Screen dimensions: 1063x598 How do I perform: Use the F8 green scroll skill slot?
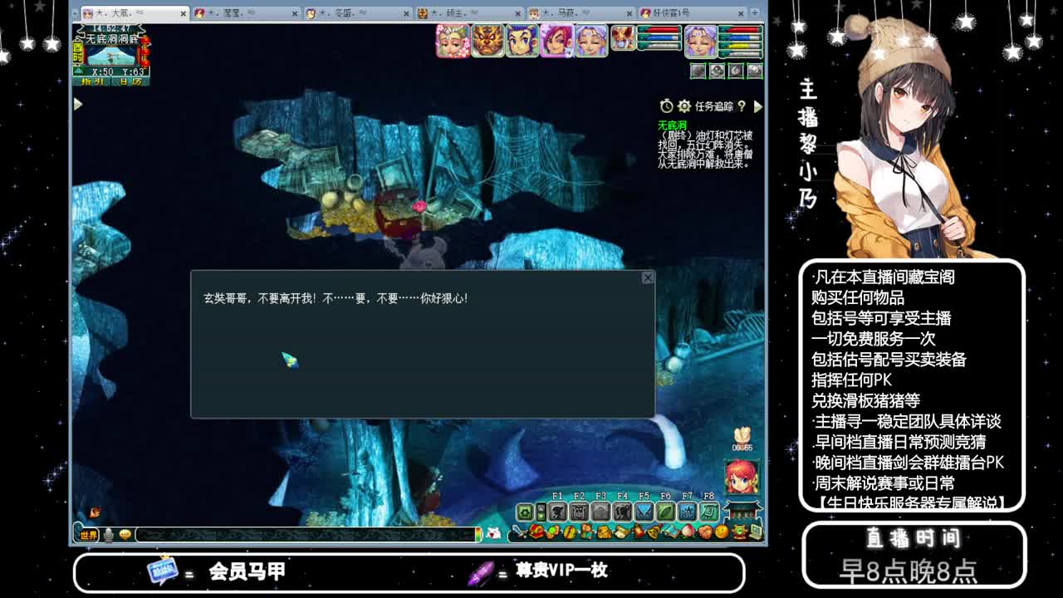tap(709, 512)
